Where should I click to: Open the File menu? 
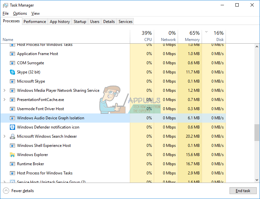point(6,13)
